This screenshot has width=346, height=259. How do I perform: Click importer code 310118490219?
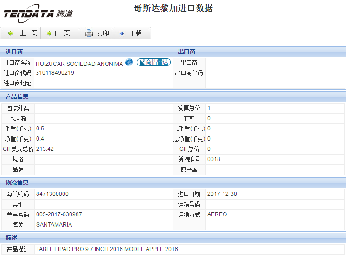55,73
